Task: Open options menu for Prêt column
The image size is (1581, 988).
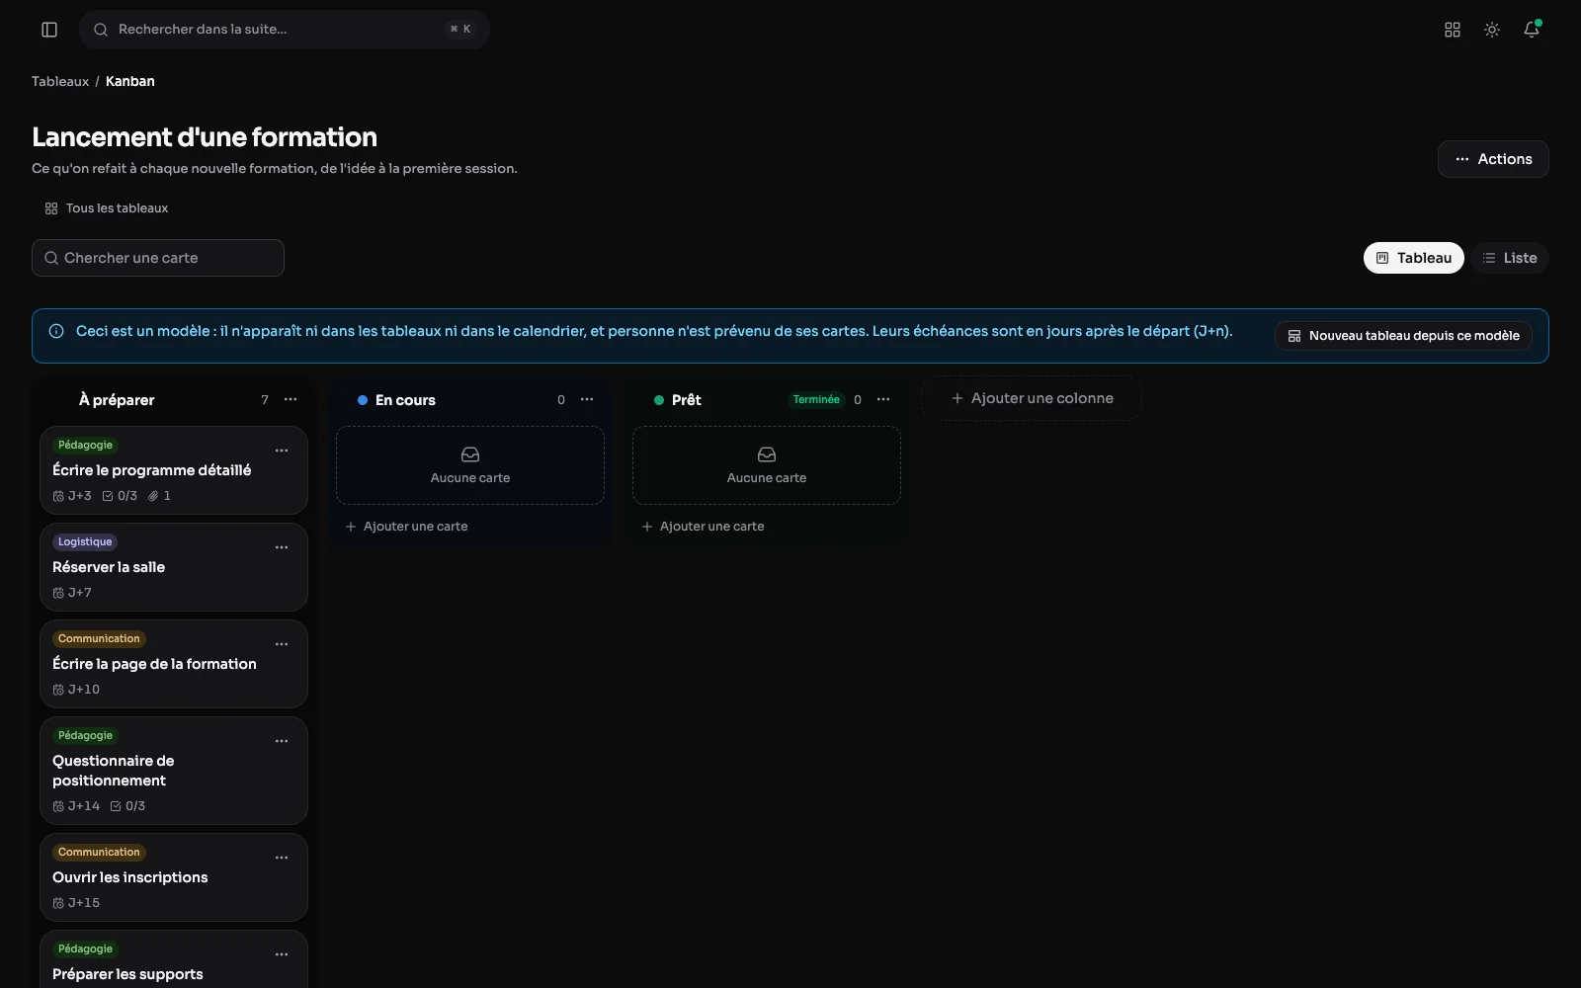Action: click(883, 399)
